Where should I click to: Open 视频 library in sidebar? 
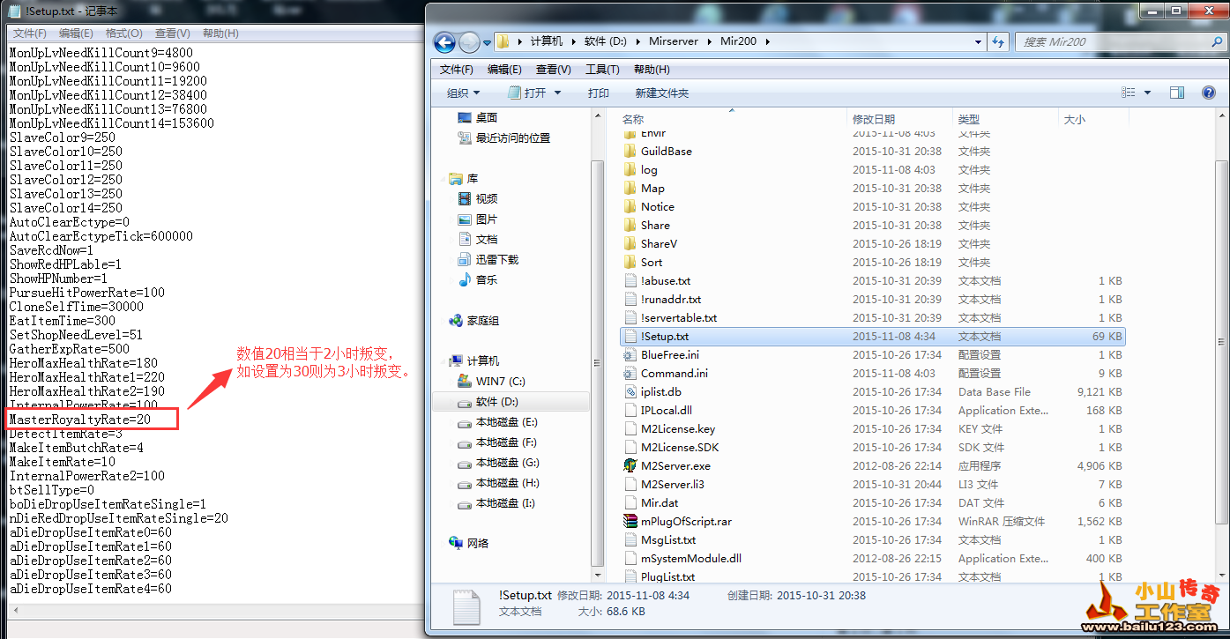(x=477, y=198)
